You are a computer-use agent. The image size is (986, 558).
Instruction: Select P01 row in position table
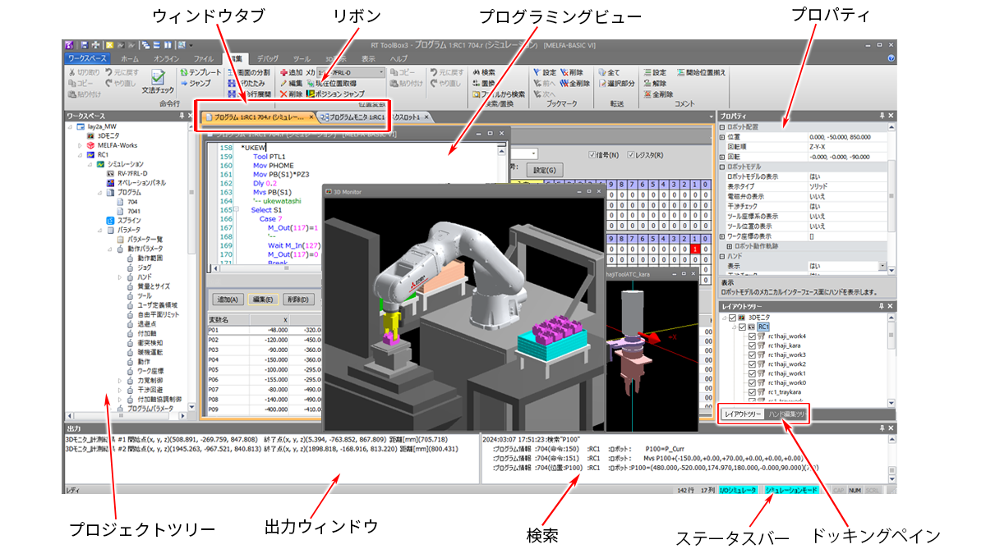pos(265,330)
